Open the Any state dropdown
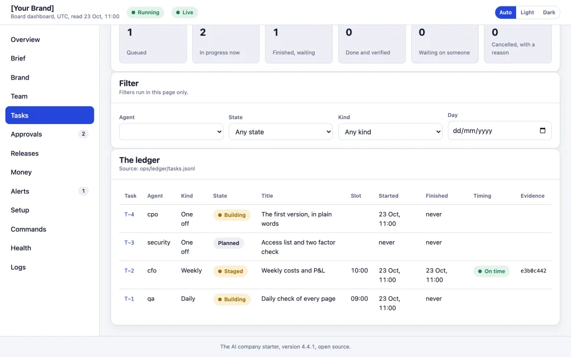The width and height of the screenshot is (571, 357). (x=281, y=131)
